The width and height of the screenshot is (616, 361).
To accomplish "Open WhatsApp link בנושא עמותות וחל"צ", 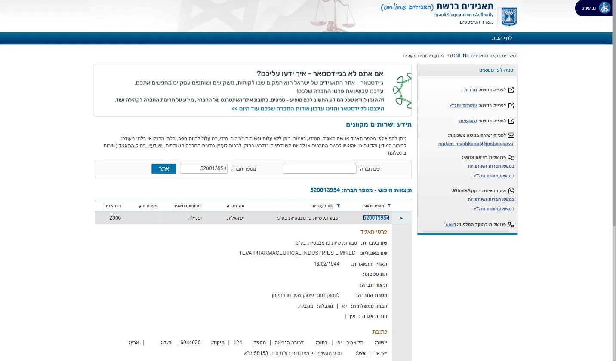I will point(494,209).
